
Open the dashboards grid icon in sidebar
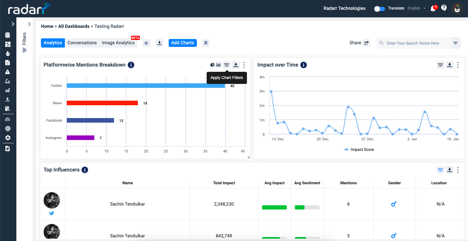coord(8,44)
